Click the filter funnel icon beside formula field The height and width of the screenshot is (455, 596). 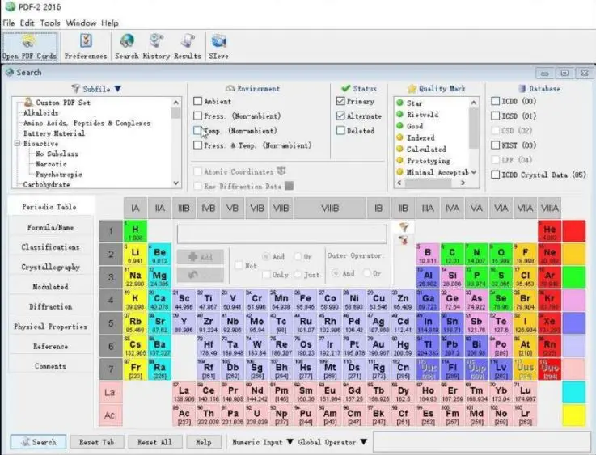click(404, 227)
